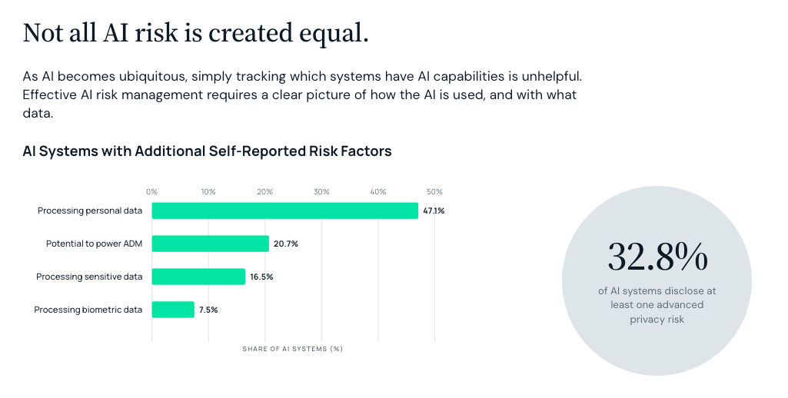788x398 pixels.
Task: Click the Processing sensitive data bar
Action: (x=198, y=277)
